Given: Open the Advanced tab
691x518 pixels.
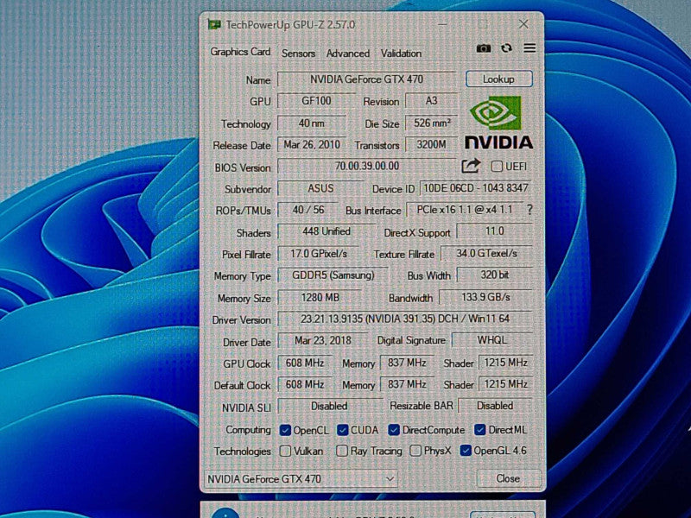Looking at the screenshot, I should point(348,54).
